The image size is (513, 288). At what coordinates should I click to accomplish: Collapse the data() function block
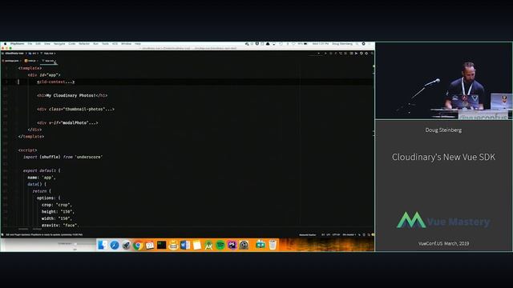coord(16,185)
